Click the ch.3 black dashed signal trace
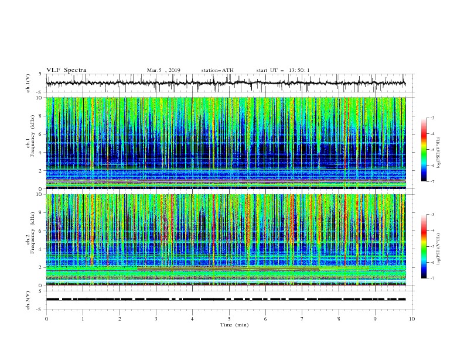Image resolution: width=464 pixels, height=358 pixels. [x=226, y=300]
